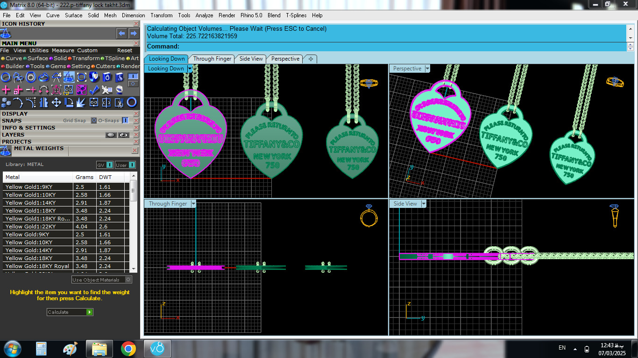Open the Analyze menu in menu bar
Viewport: 638px width, 358px height.
[x=204, y=15]
